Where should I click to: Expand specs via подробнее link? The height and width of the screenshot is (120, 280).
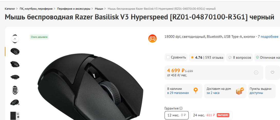click(269, 37)
